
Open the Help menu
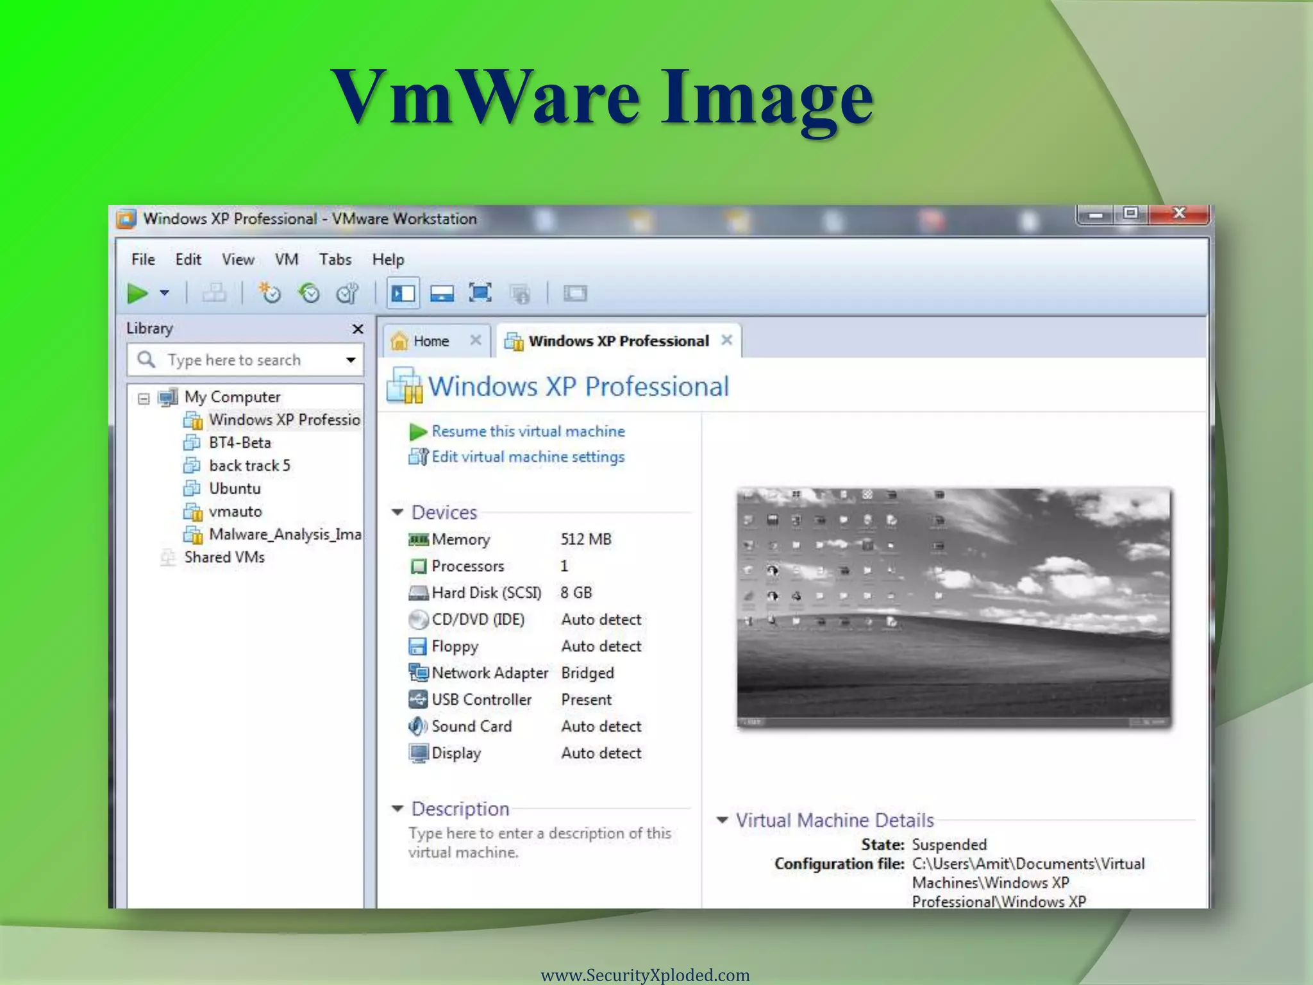click(388, 259)
